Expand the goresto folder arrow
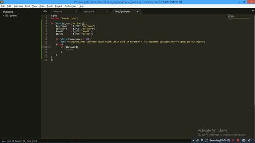The image size is (255, 143). coord(4,15)
